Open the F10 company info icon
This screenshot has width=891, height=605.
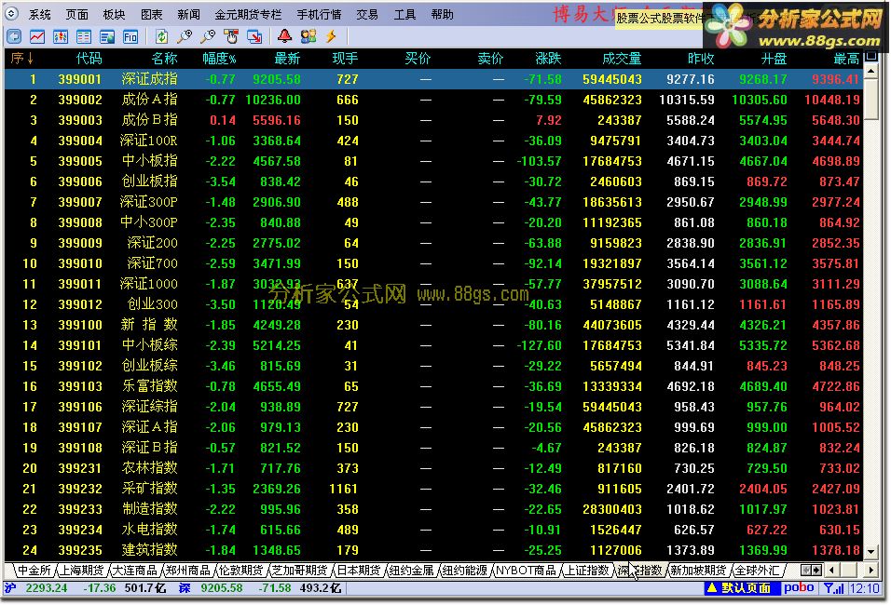pos(130,37)
